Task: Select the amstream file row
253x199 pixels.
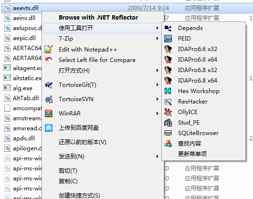Action: 22,118
